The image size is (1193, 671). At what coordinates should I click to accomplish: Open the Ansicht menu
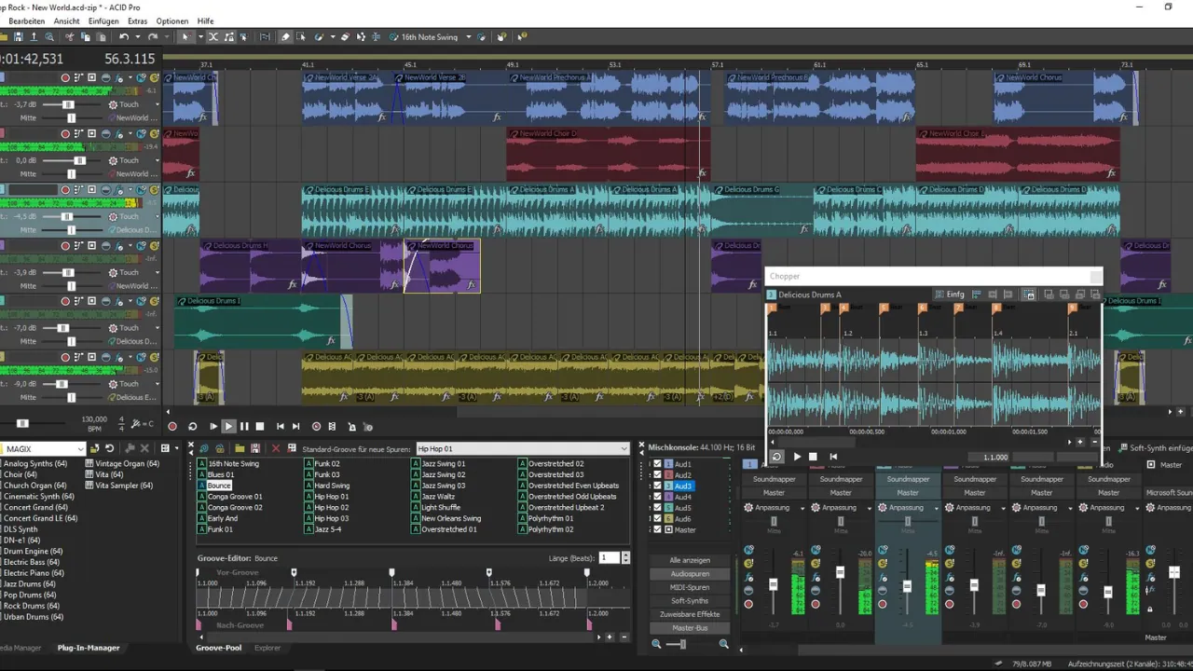(66, 21)
